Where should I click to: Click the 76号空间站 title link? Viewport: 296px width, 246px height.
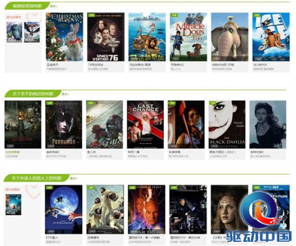pyautogui.click(x=96, y=65)
